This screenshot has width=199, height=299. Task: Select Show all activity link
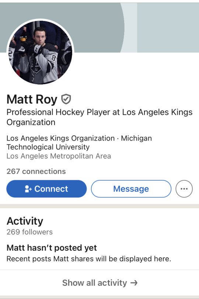click(99, 283)
